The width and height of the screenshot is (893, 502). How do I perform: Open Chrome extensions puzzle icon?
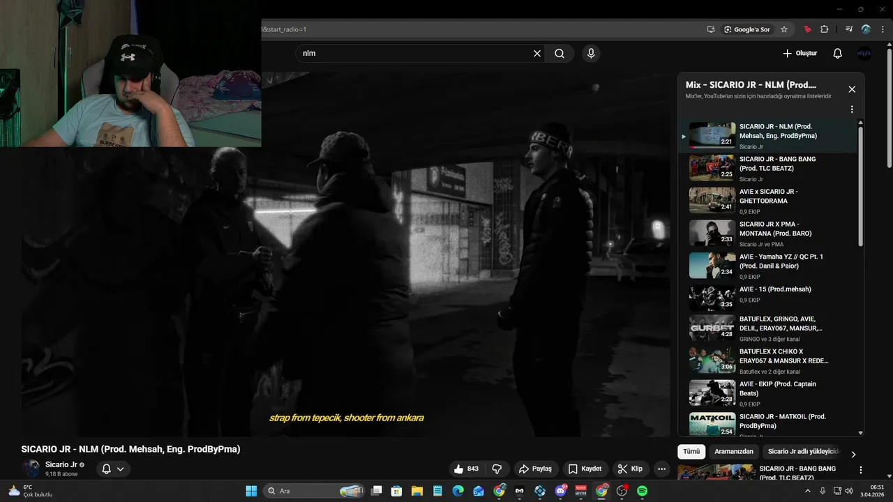coord(825,29)
